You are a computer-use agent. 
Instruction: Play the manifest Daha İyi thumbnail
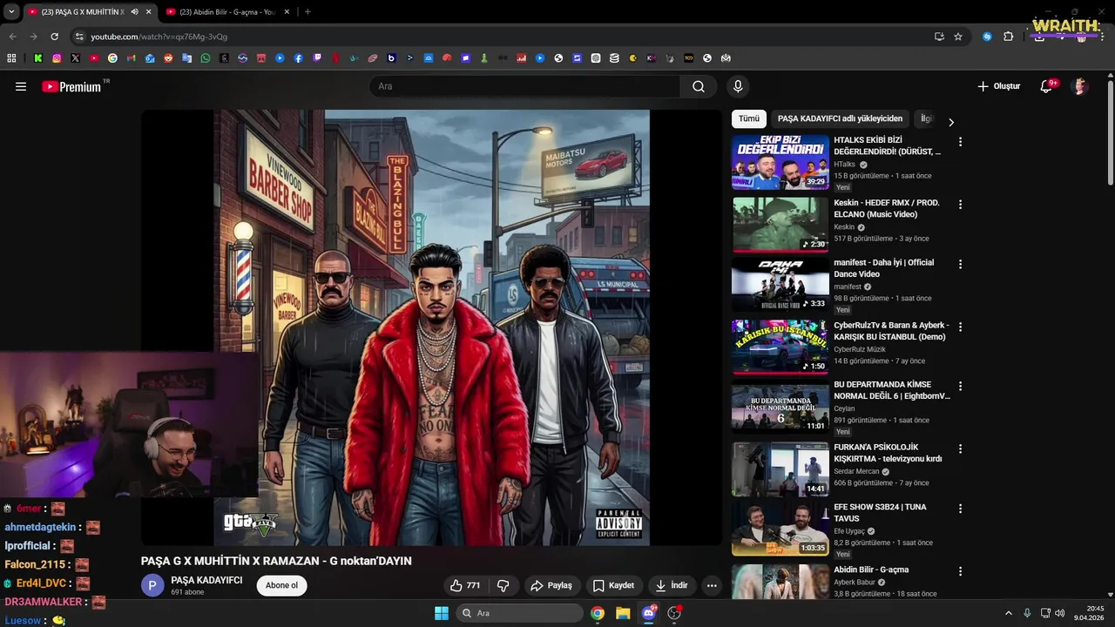click(780, 284)
